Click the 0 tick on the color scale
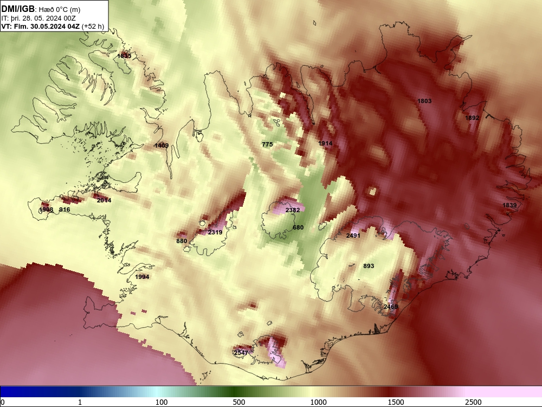Viewport: 542px width, 407px height. click(x=3, y=402)
